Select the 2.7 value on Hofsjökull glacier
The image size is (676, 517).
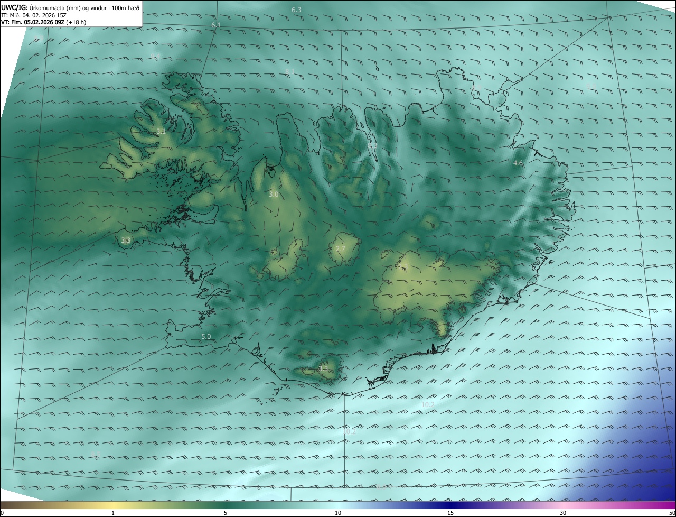click(341, 248)
